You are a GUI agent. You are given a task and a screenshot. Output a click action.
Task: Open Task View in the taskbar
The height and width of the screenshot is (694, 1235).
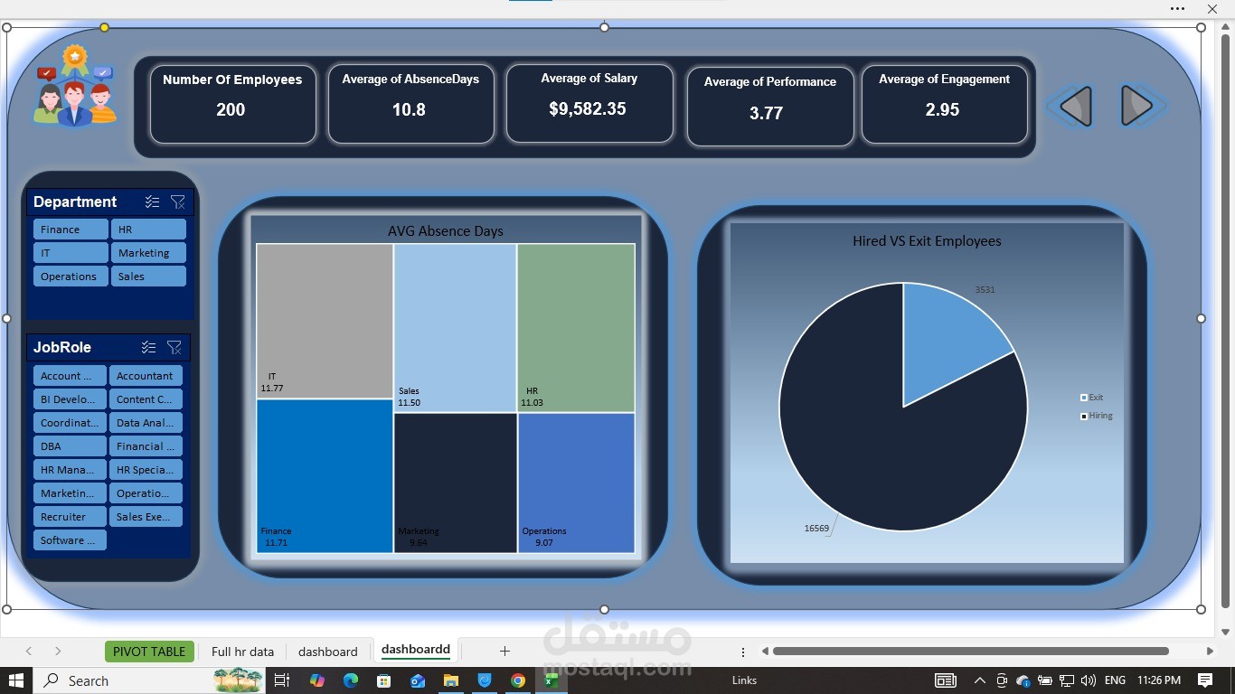[281, 680]
